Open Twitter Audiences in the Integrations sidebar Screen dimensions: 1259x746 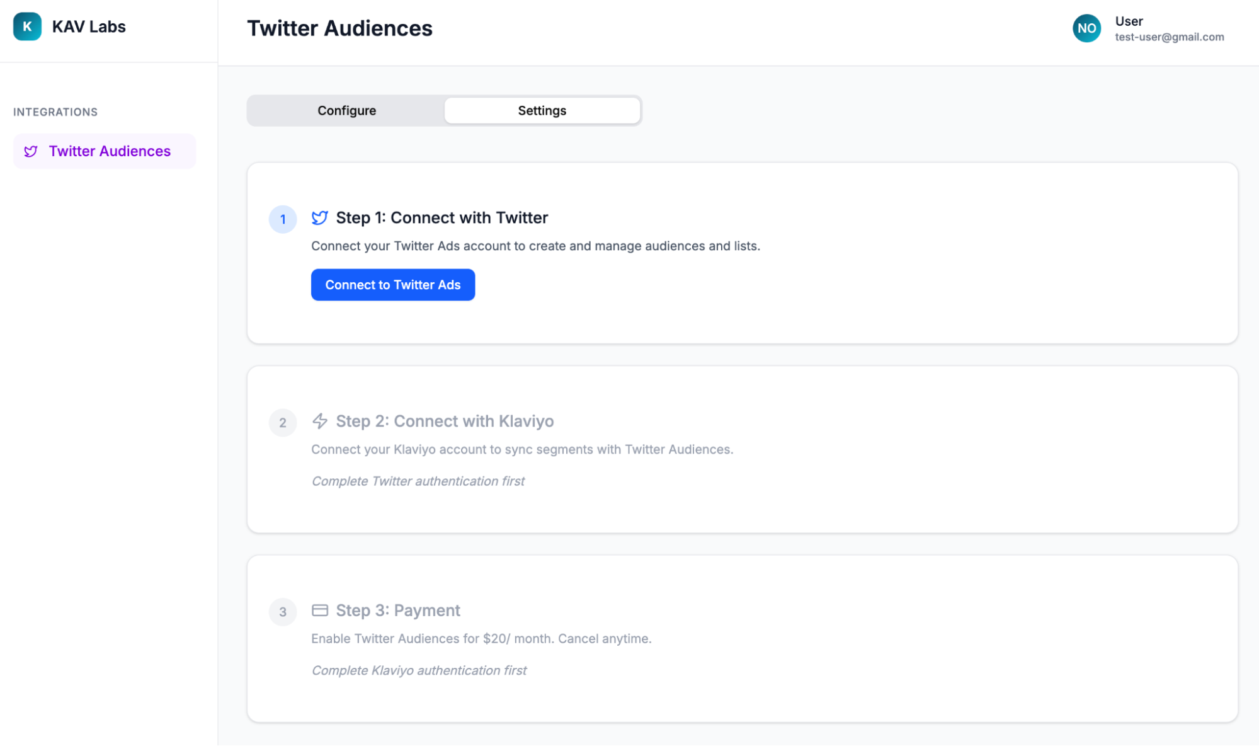coord(105,151)
